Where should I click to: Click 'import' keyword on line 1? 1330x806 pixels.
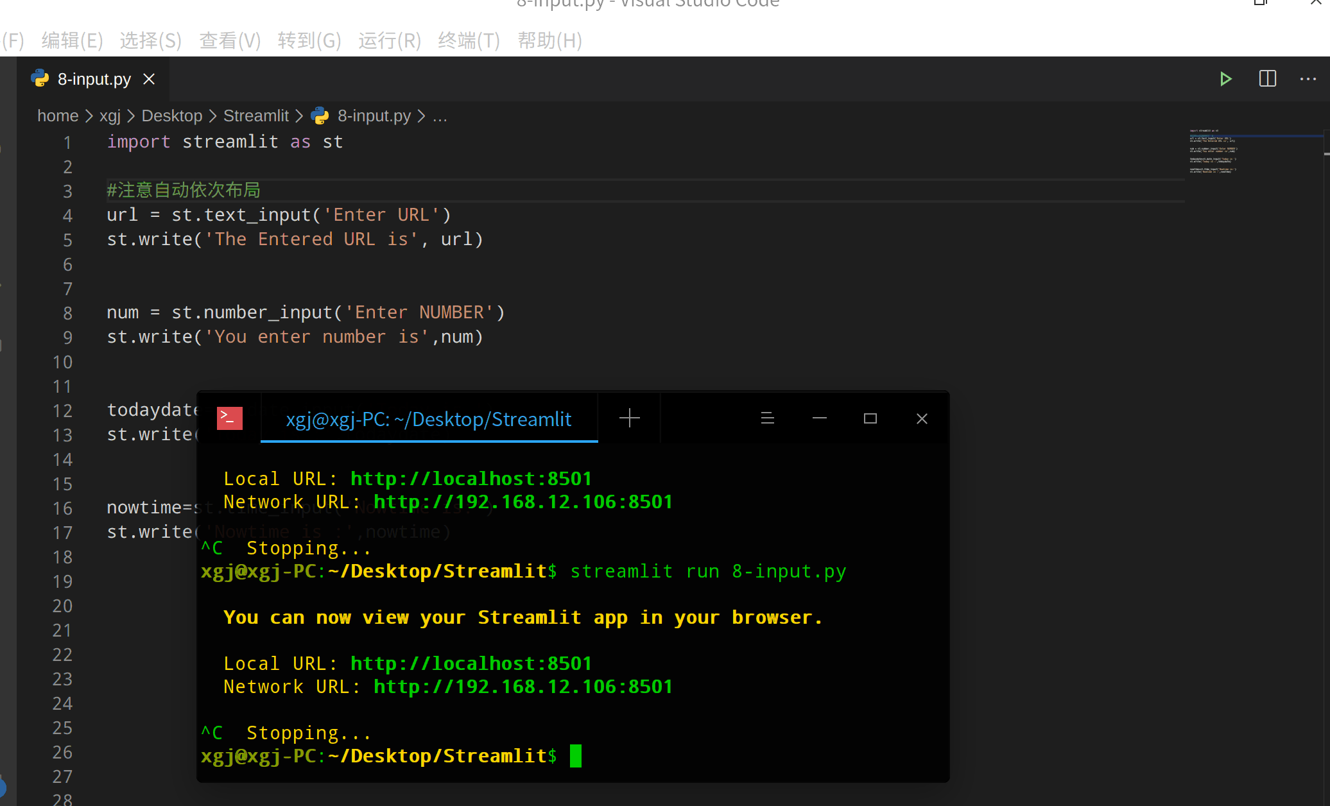click(x=139, y=142)
